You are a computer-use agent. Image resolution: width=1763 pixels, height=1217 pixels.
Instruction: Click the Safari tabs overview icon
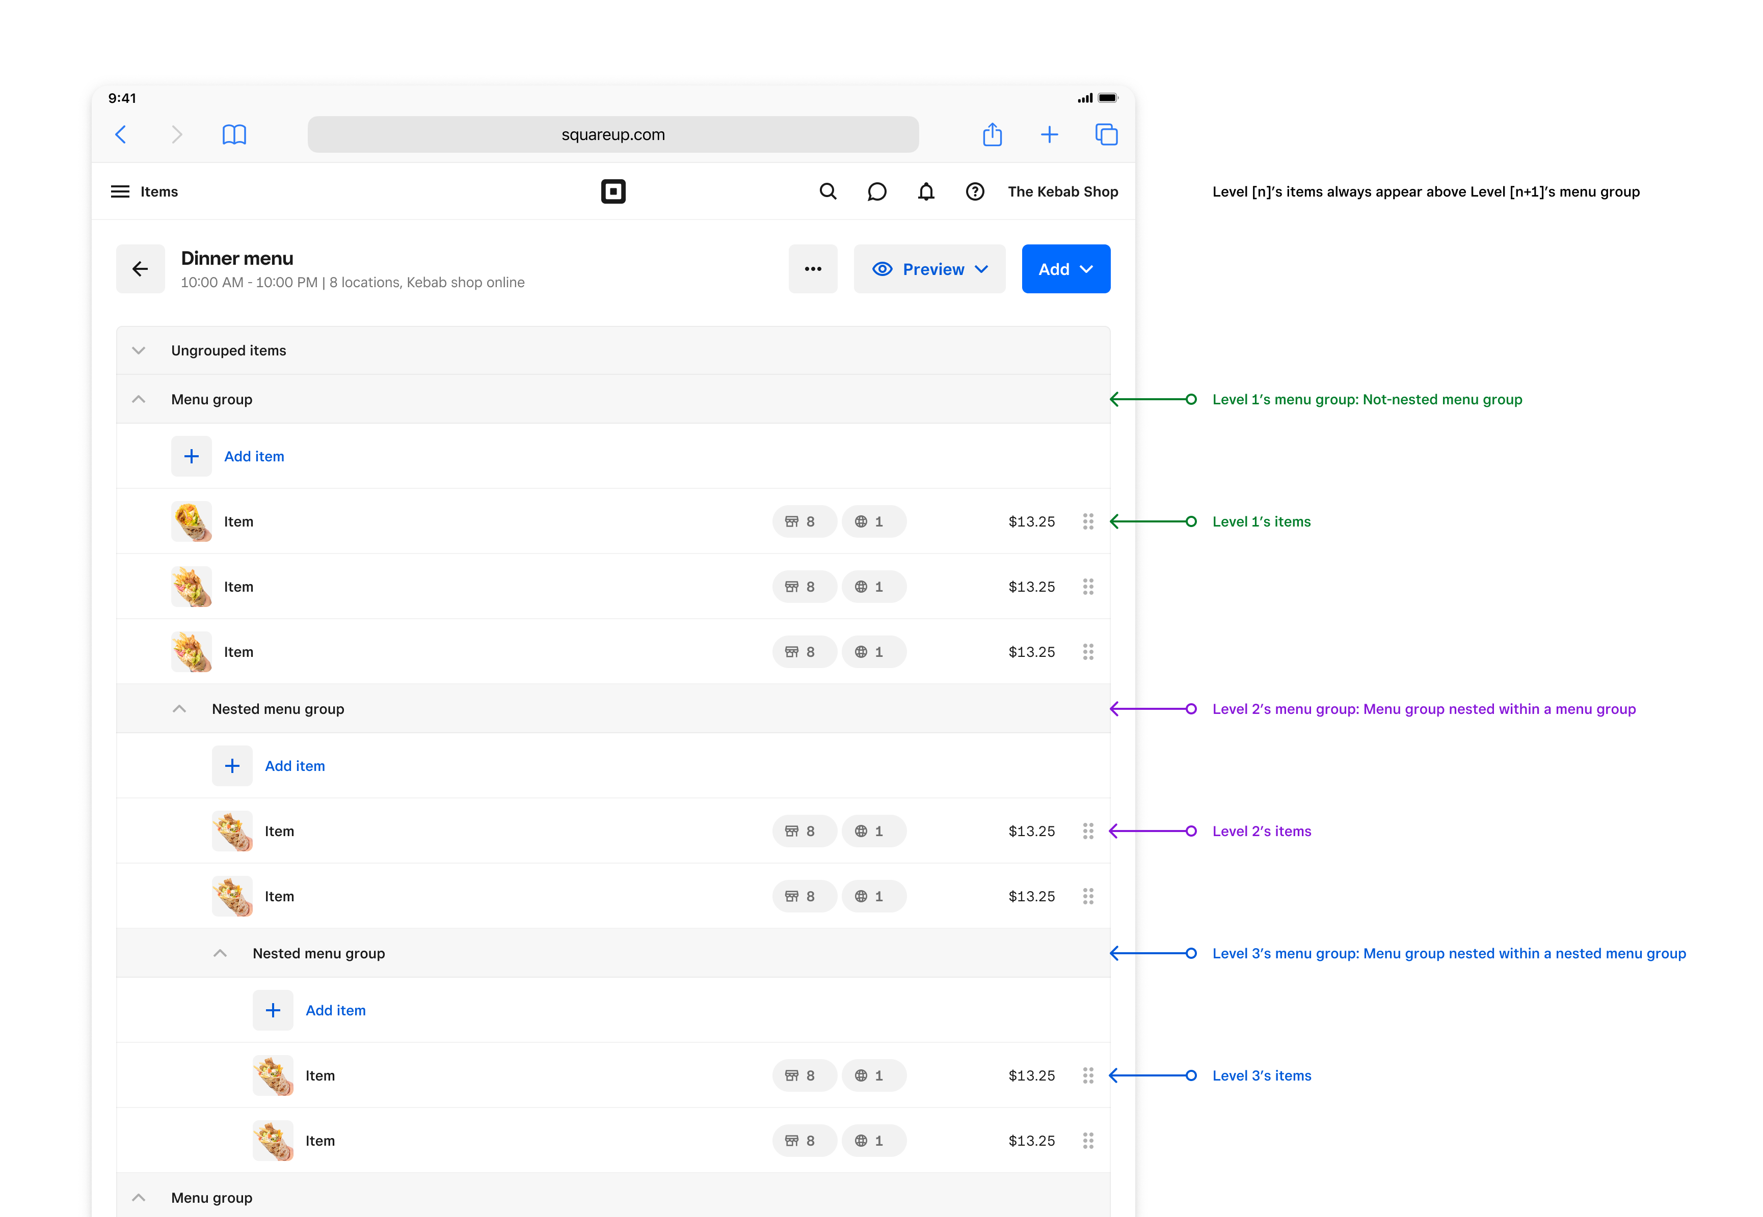(1106, 135)
